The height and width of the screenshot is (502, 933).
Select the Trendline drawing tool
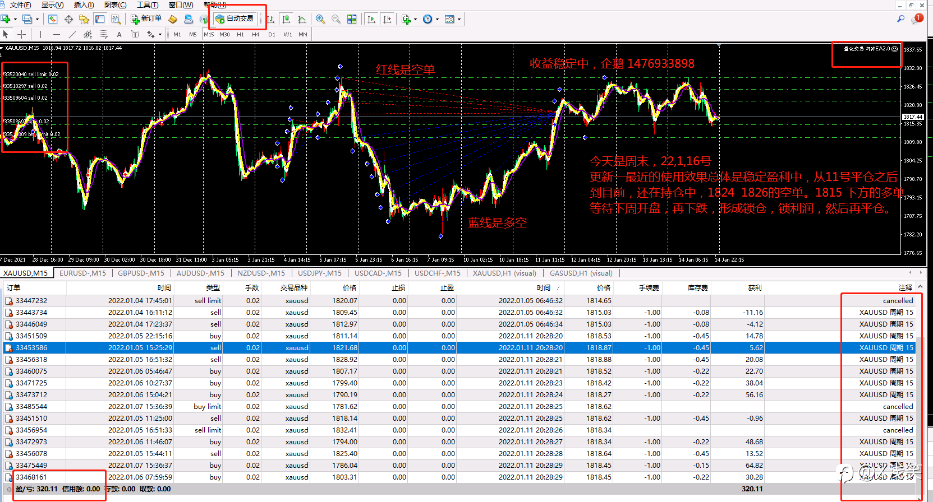72,35
